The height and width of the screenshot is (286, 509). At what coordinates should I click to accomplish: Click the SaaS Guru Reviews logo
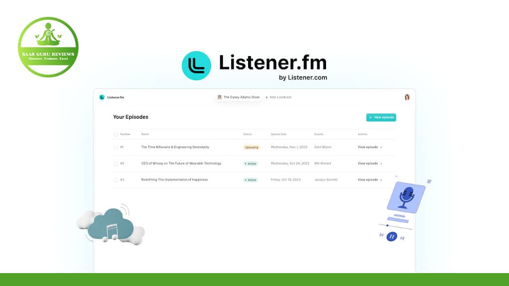[x=48, y=47]
